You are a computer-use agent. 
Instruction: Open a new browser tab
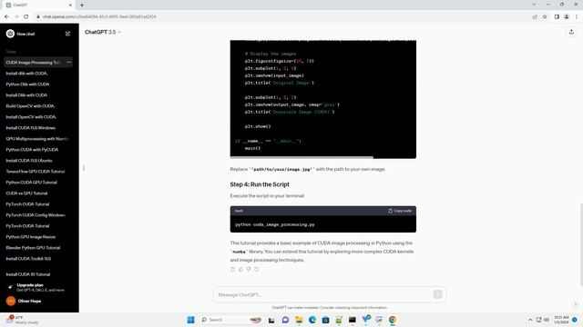[x=82, y=5]
